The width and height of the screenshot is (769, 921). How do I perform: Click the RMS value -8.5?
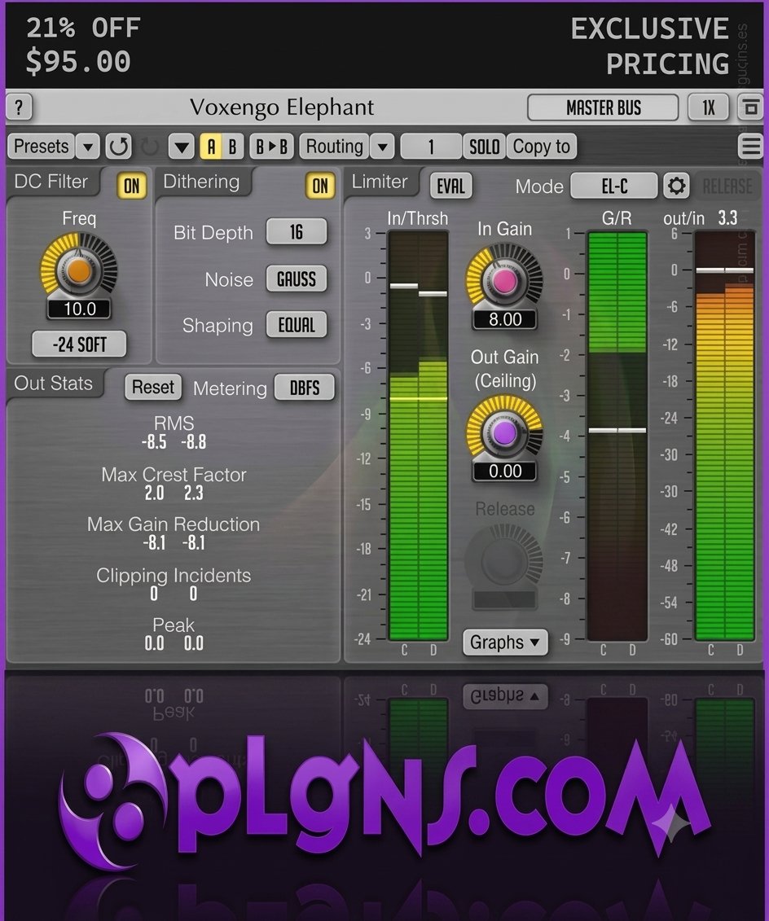pos(154,441)
